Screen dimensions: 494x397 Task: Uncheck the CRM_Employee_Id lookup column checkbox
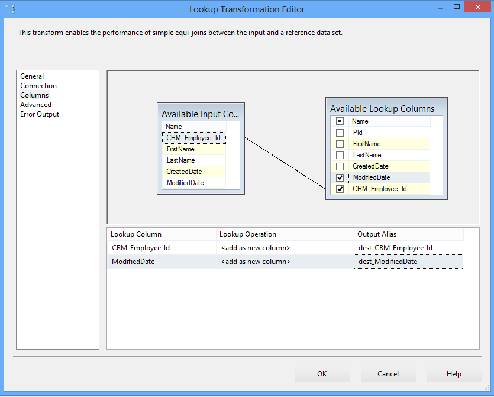tap(340, 189)
